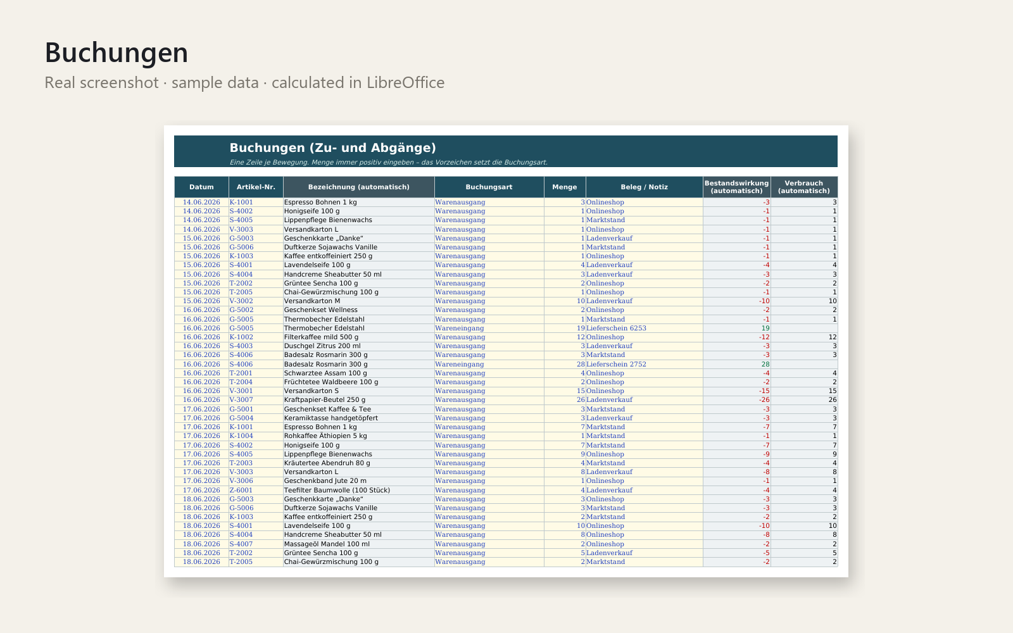Click the 'Bestandswirkung (automatisch)' header
The width and height of the screenshot is (1013, 633).
coord(736,187)
